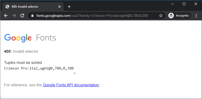
Task: Click the 'Crimson Pro:ital,wght@0,700;0,300' selector text
Action: click(x=39, y=68)
